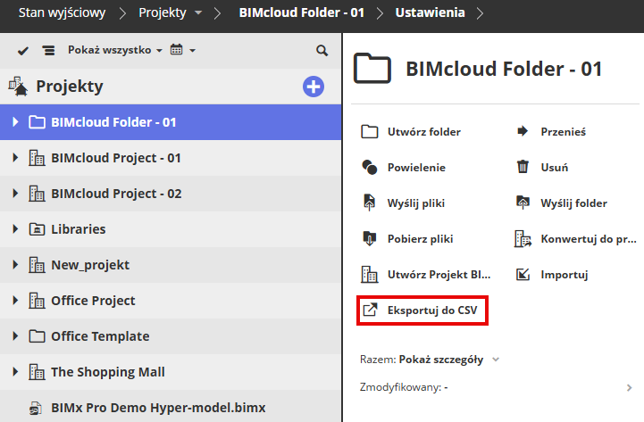
Task: Expand the New_projekt row
Action: 15,264
